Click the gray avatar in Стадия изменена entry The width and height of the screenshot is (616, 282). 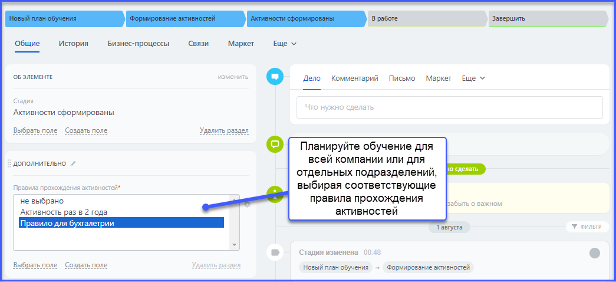coord(594,253)
